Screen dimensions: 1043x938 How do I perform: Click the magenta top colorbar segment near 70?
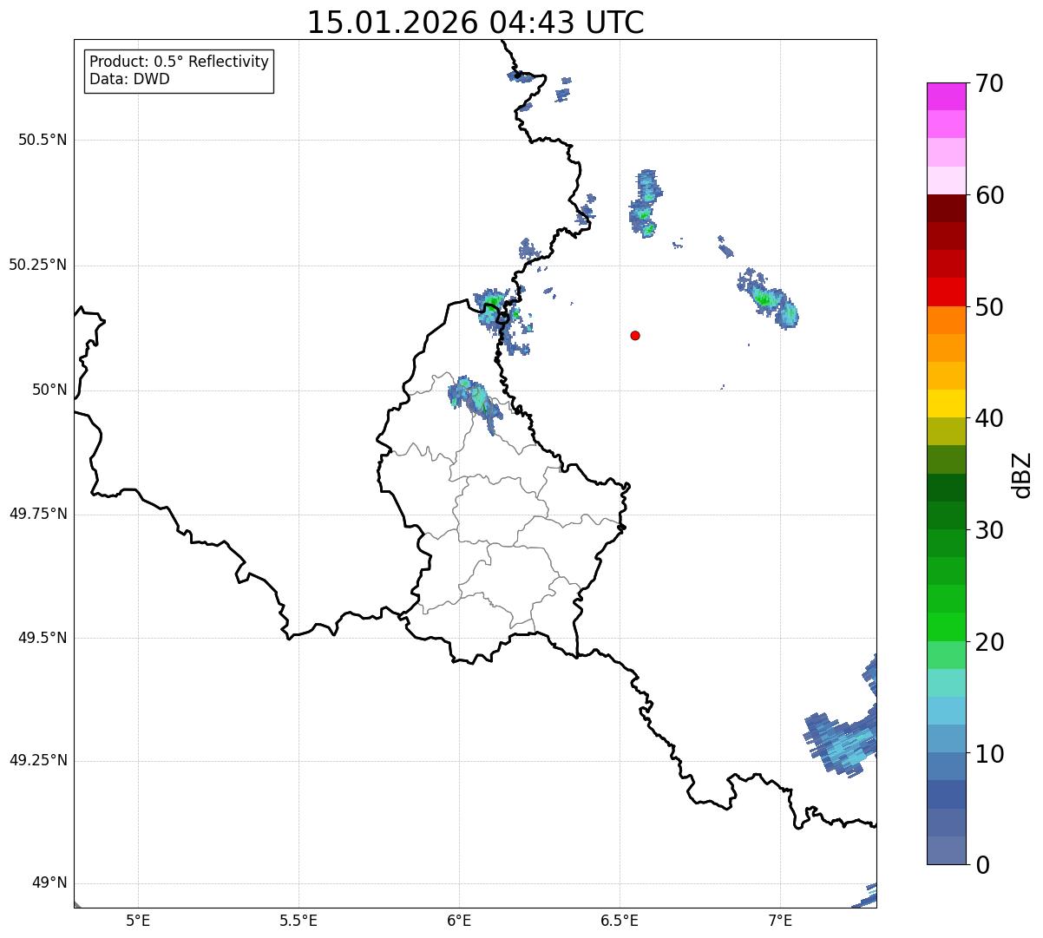point(946,96)
